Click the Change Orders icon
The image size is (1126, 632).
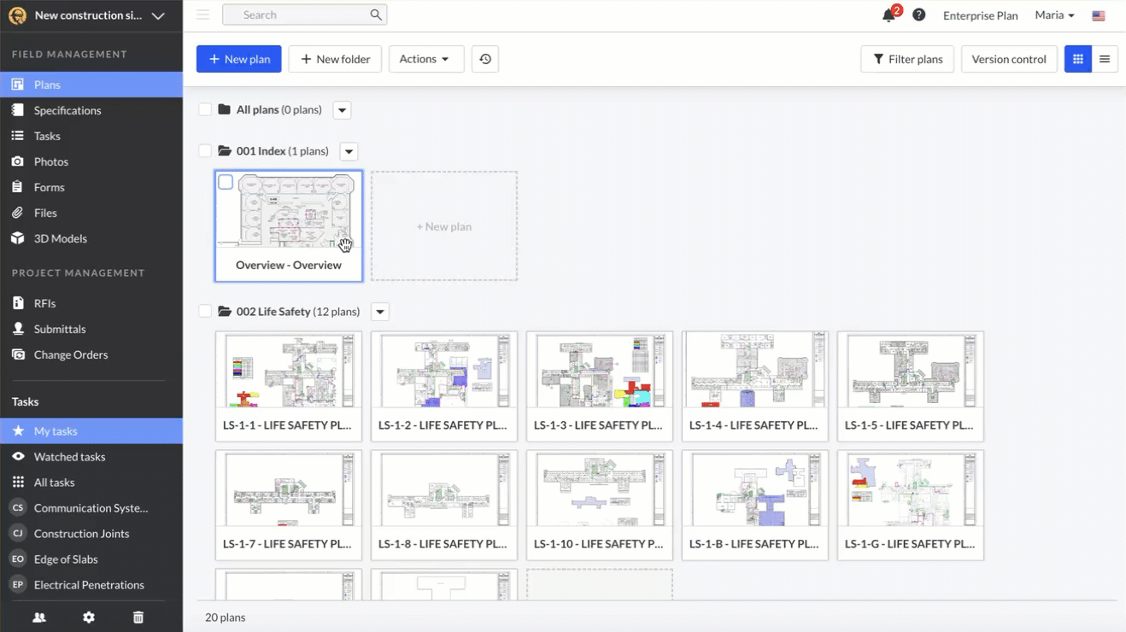point(18,354)
